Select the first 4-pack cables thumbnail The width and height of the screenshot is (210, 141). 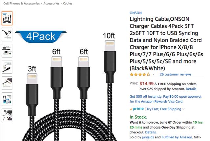(7, 18)
